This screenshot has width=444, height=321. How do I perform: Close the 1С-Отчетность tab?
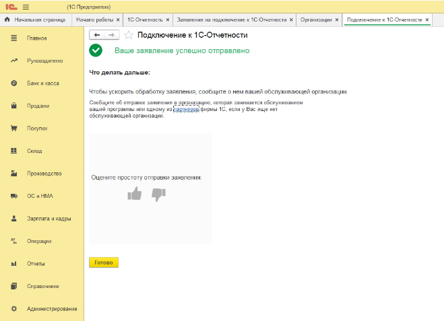[x=168, y=20]
